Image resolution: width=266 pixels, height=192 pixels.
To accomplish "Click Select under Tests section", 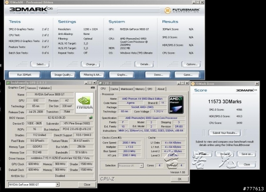I will click(x=41, y=64).
